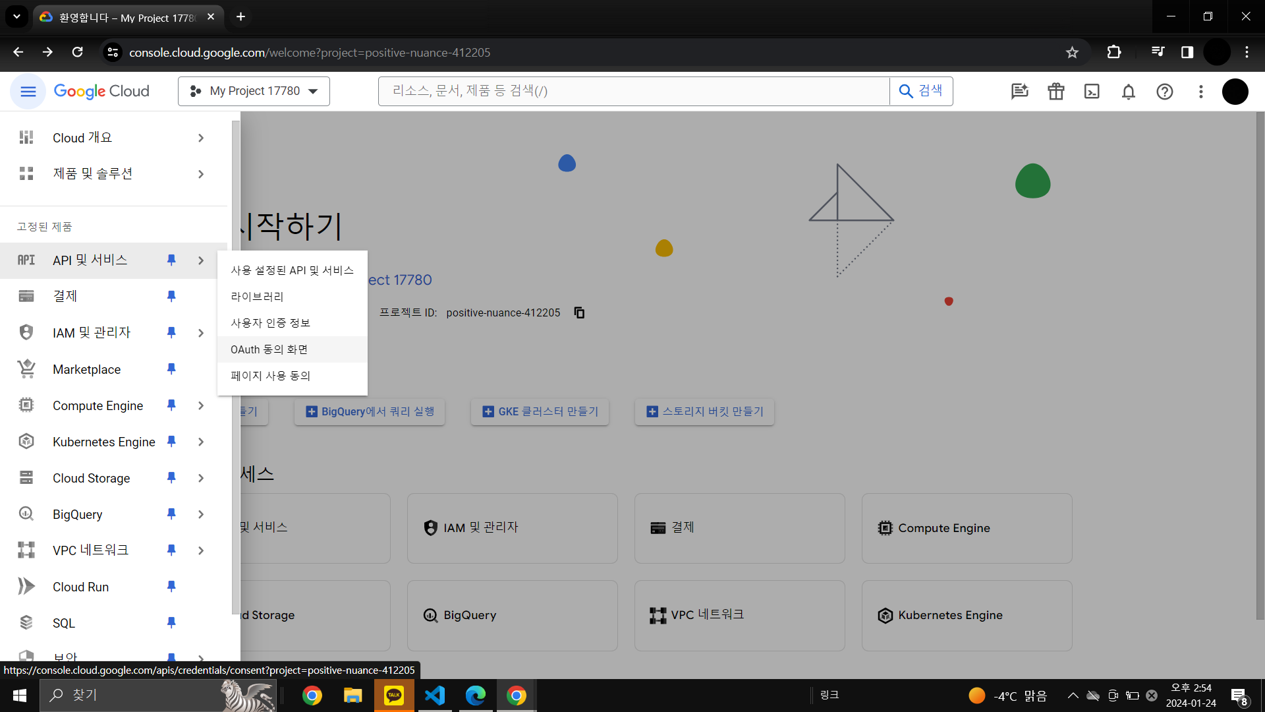Viewport: 1265px width, 712px height.
Task: Click GKE 클러스터 만들기 button
Action: (540, 412)
